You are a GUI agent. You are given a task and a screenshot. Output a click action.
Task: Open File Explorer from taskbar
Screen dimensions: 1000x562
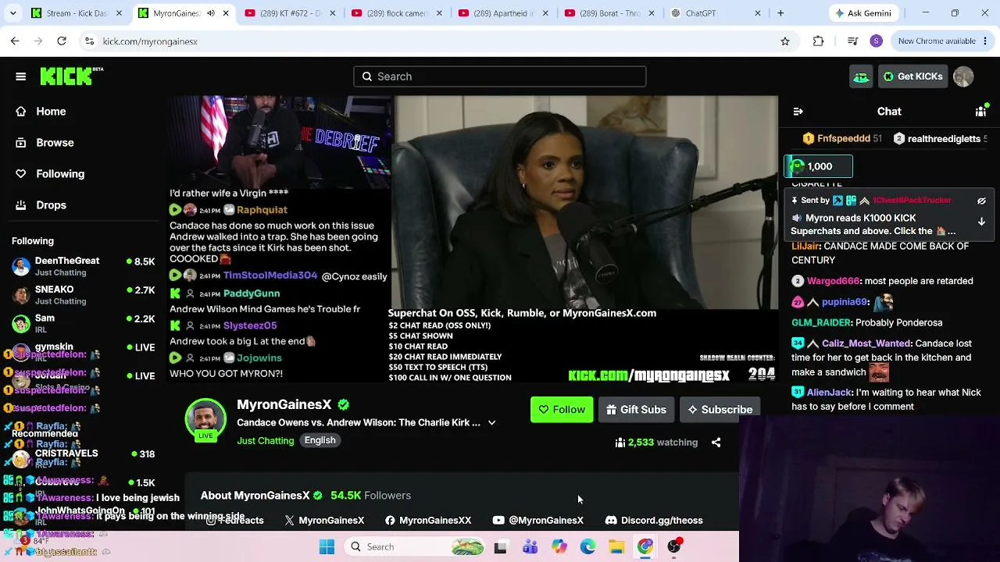point(616,547)
